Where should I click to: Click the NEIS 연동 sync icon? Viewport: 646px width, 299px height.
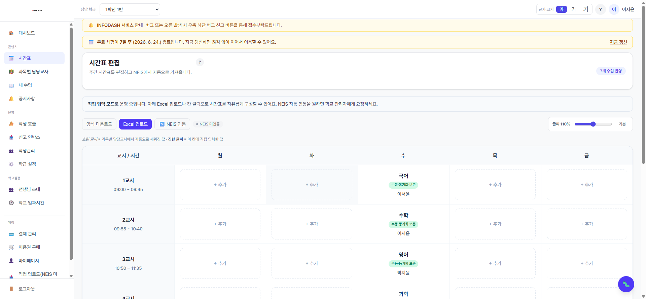point(162,124)
